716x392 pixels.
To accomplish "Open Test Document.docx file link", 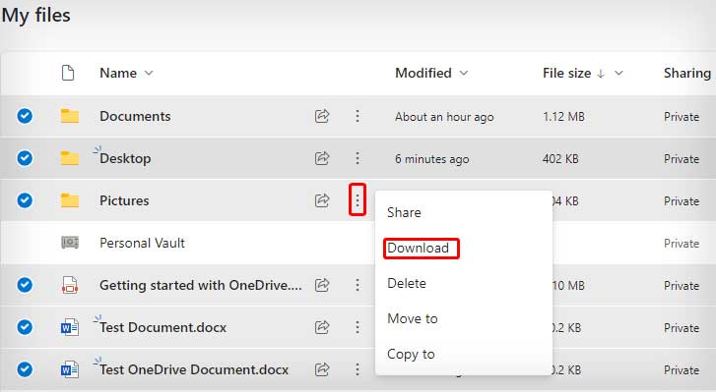I will (x=163, y=327).
